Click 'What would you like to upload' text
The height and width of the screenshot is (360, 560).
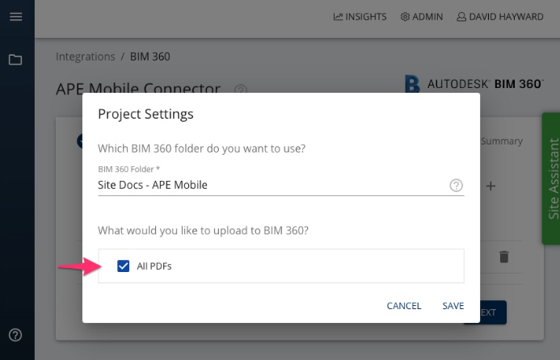click(x=203, y=231)
